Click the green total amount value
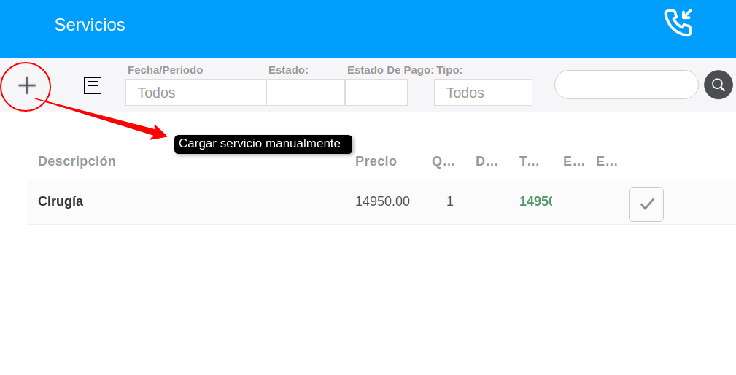 535,201
